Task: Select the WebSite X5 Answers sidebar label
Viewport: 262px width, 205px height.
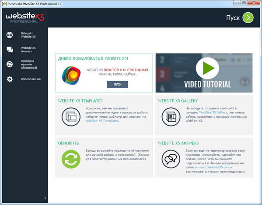Action: coord(28,50)
